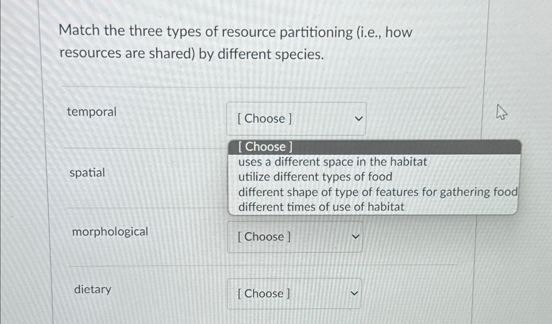Click the chevron on the dietary dropdown

click(354, 294)
